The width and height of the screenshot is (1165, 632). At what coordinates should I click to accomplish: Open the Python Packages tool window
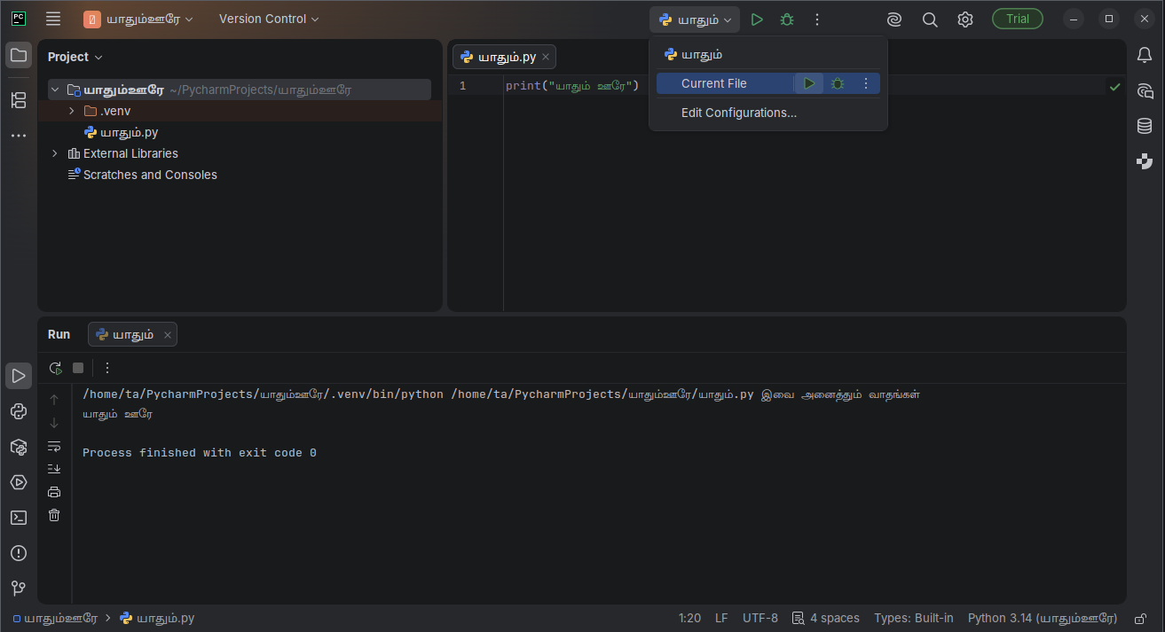click(x=19, y=447)
